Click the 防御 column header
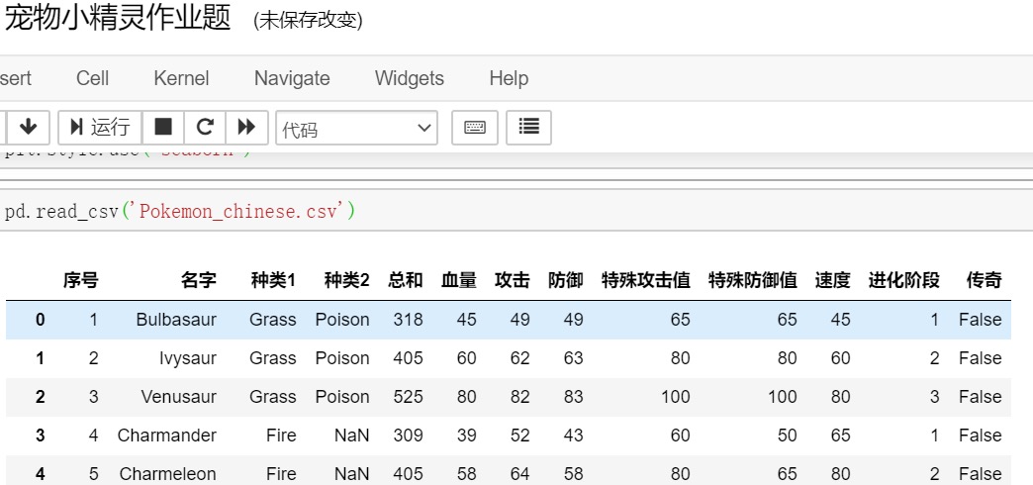The height and width of the screenshot is (485, 1033). [565, 280]
